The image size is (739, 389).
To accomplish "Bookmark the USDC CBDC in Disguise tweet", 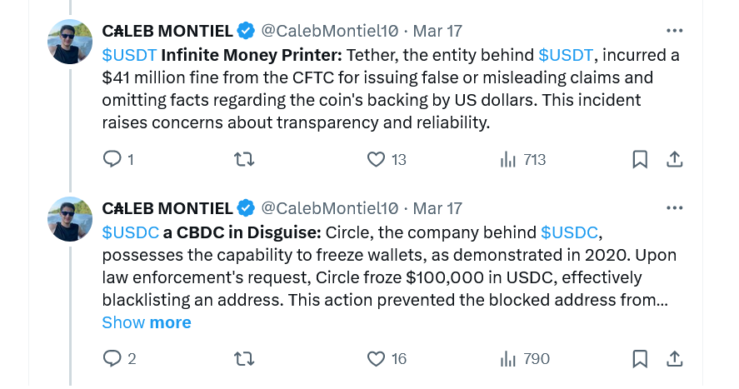I will (x=640, y=359).
